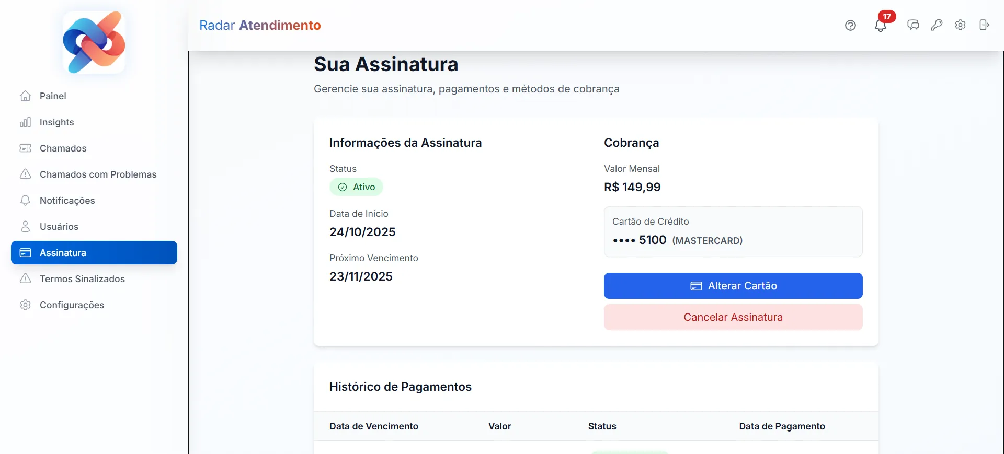Navigate to Usuários section
The image size is (1004, 454).
59,227
